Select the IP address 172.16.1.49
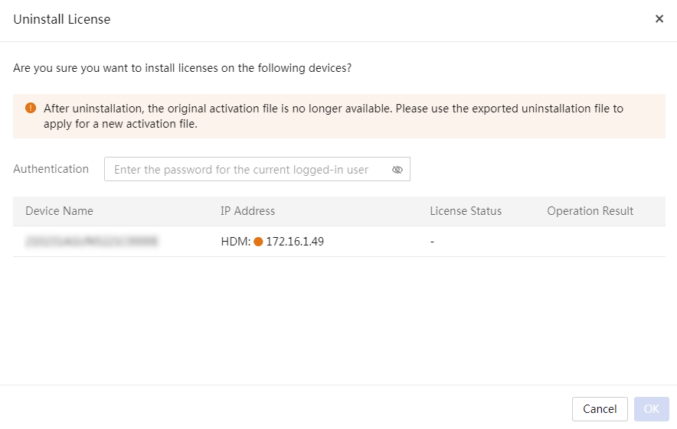 [295, 242]
